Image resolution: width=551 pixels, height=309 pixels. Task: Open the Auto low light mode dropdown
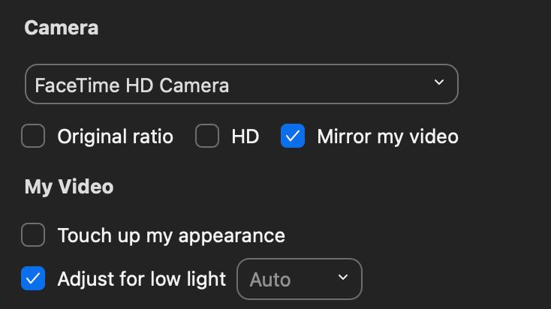(x=300, y=279)
